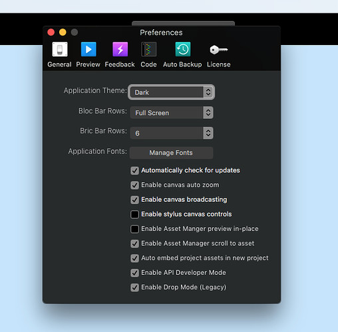This screenshot has width=338, height=332.
Task: Click the General tab label
Action: 59,64
